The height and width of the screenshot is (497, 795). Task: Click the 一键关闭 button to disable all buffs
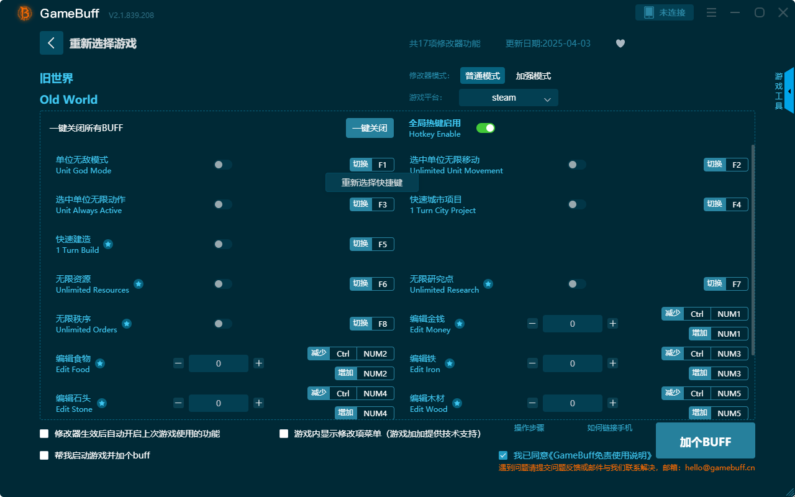370,127
